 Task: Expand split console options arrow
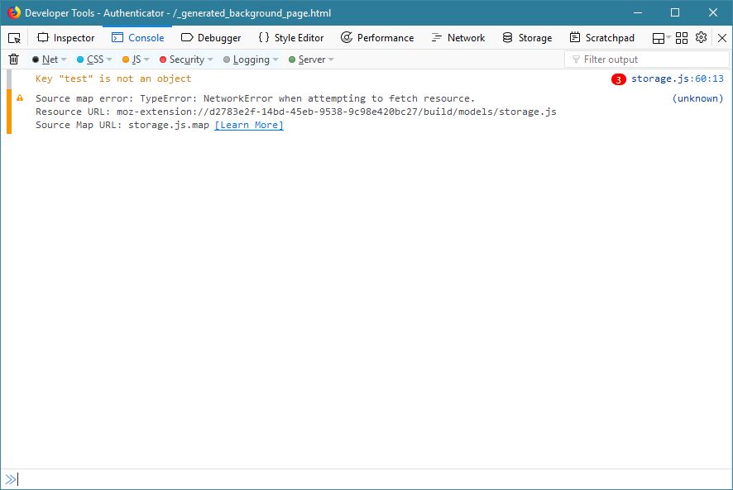(x=668, y=37)
